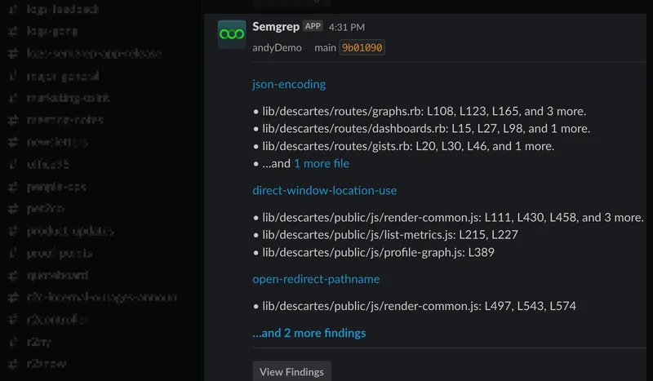Open the Semgrep sender name profile
The height and width of the screenshot is (381, 653).
point(276,26)
